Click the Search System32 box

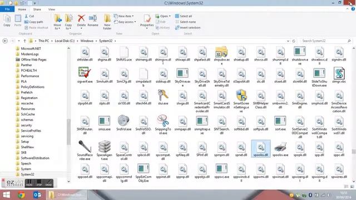coord(326,41)
